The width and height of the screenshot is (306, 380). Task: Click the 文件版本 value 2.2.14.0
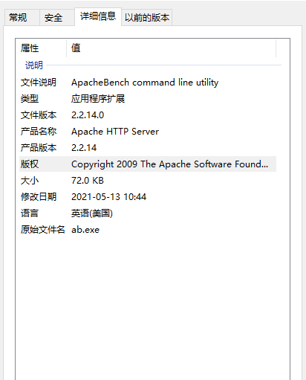[x=88, y=115]
